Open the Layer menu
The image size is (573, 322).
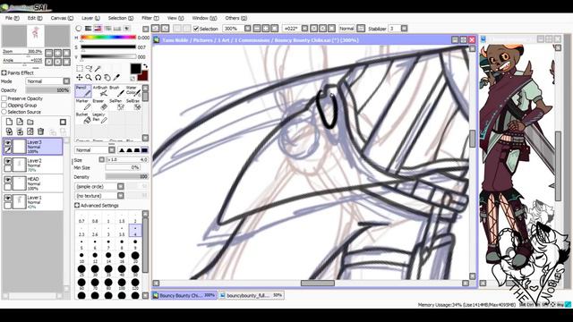click(x=90, y=18)
